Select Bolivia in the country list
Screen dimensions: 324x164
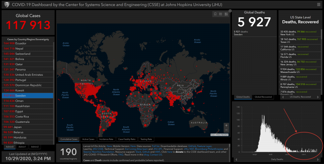click(x=28, y=59)
